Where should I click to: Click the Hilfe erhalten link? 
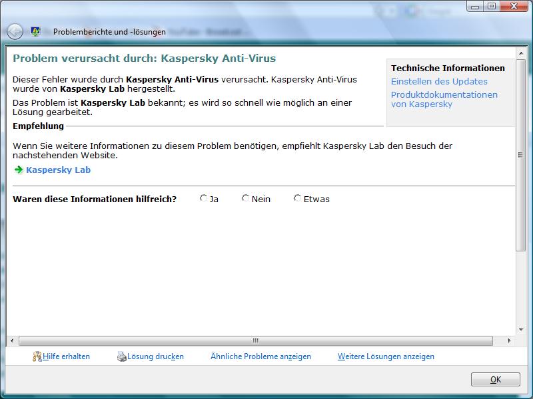coord(66,356)
